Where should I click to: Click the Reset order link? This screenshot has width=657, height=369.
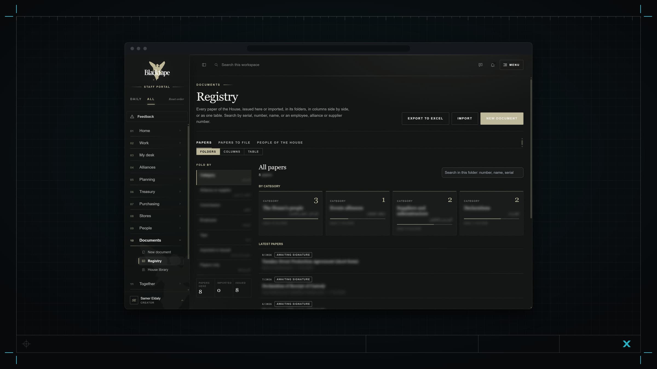point(176,99)
